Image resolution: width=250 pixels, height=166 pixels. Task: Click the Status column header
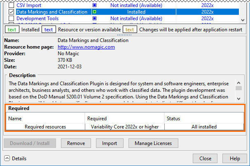[203, 118]
